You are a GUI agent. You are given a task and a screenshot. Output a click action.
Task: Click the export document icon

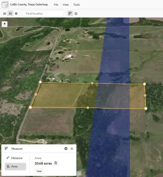click(76, 14)
